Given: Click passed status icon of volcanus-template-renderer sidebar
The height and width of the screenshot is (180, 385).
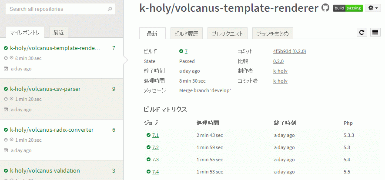Looking at the screenshot, I should tap(6, 48).
